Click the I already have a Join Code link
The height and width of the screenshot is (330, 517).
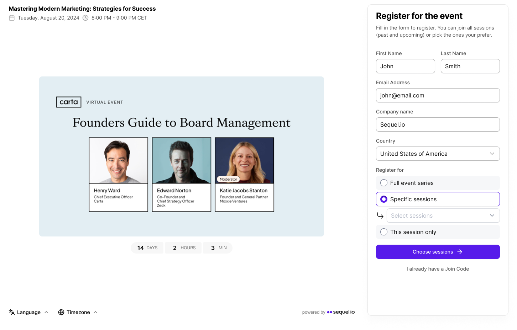pos(438,269)
